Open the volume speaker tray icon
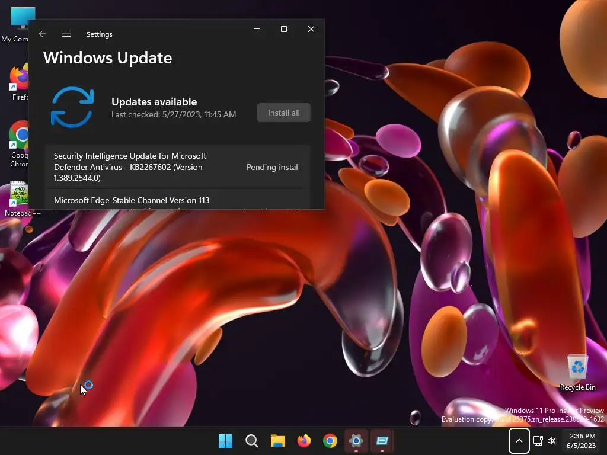The image size is (607, 455). [x=552, y=441]
